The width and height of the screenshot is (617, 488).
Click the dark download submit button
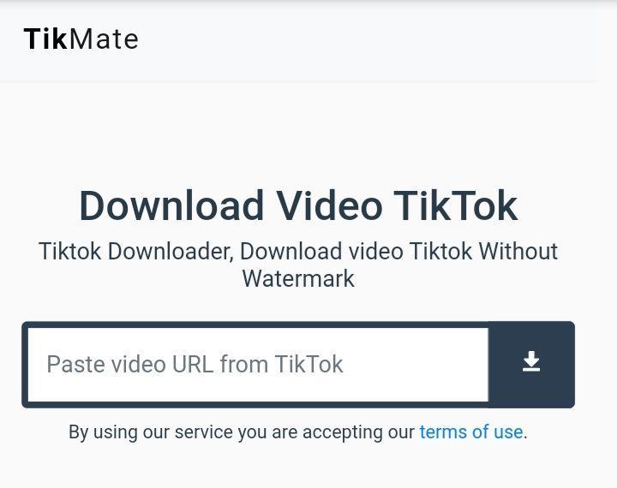pos(531,365)
